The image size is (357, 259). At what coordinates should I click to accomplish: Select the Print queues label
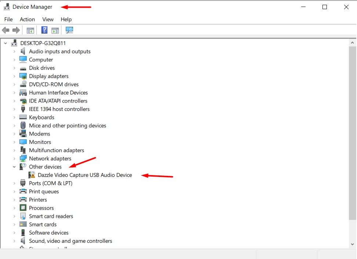(44, 192)
